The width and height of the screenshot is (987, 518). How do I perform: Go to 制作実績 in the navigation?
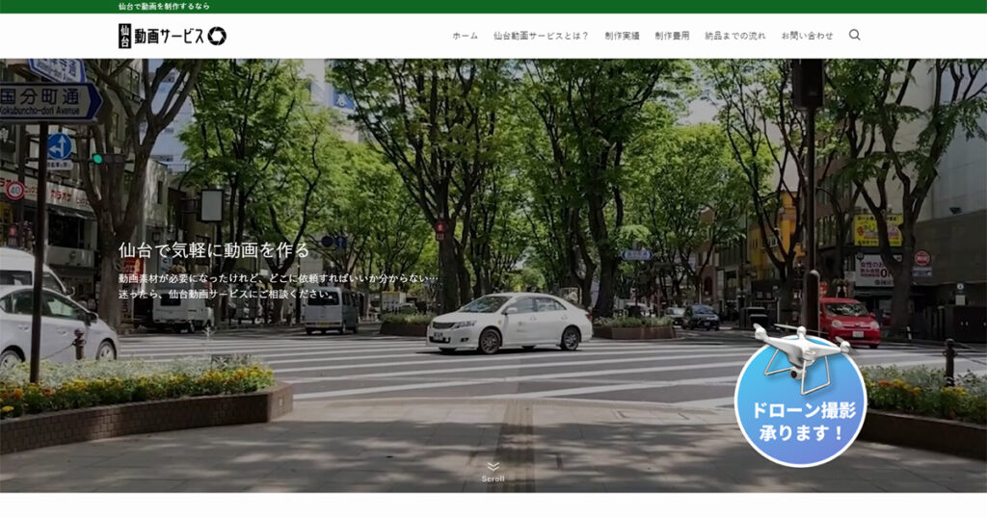click(x=622, y=36)
